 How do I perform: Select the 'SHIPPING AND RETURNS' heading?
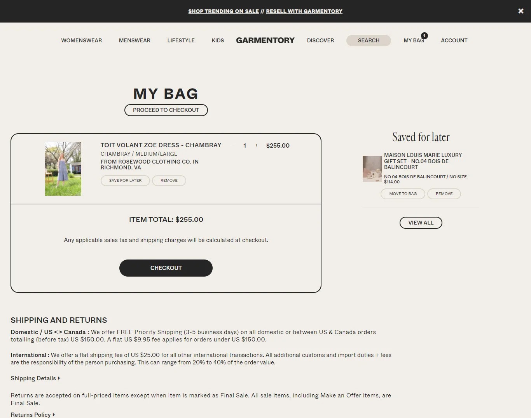click(x=59, y=320)
